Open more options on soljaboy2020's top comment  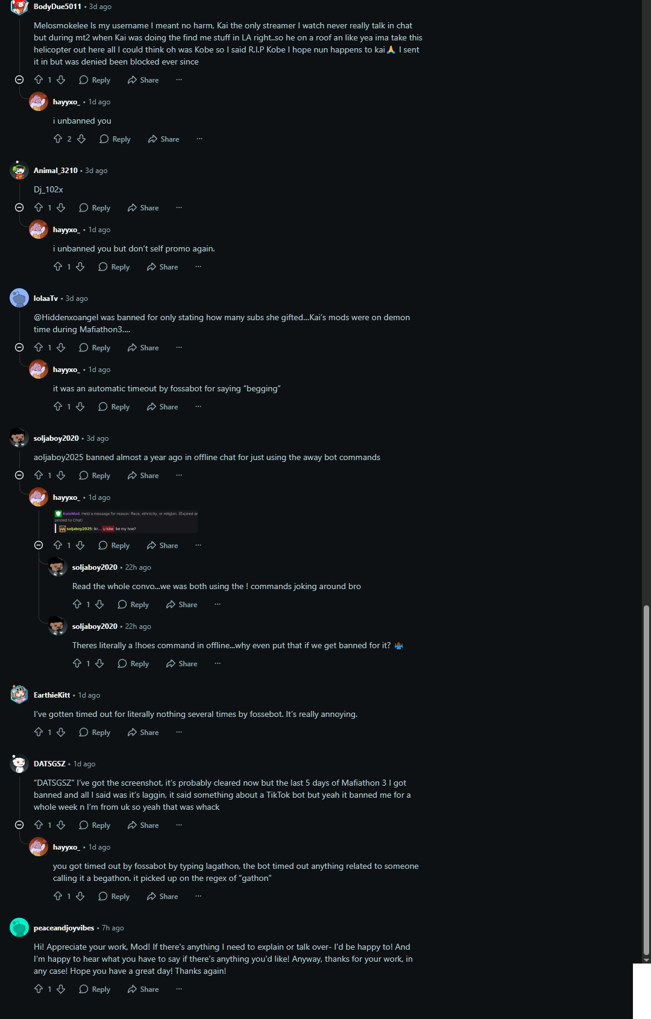coord(179,475)
